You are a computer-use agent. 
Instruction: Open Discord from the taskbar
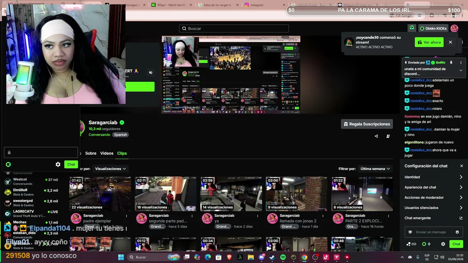[x=261, y=257]
